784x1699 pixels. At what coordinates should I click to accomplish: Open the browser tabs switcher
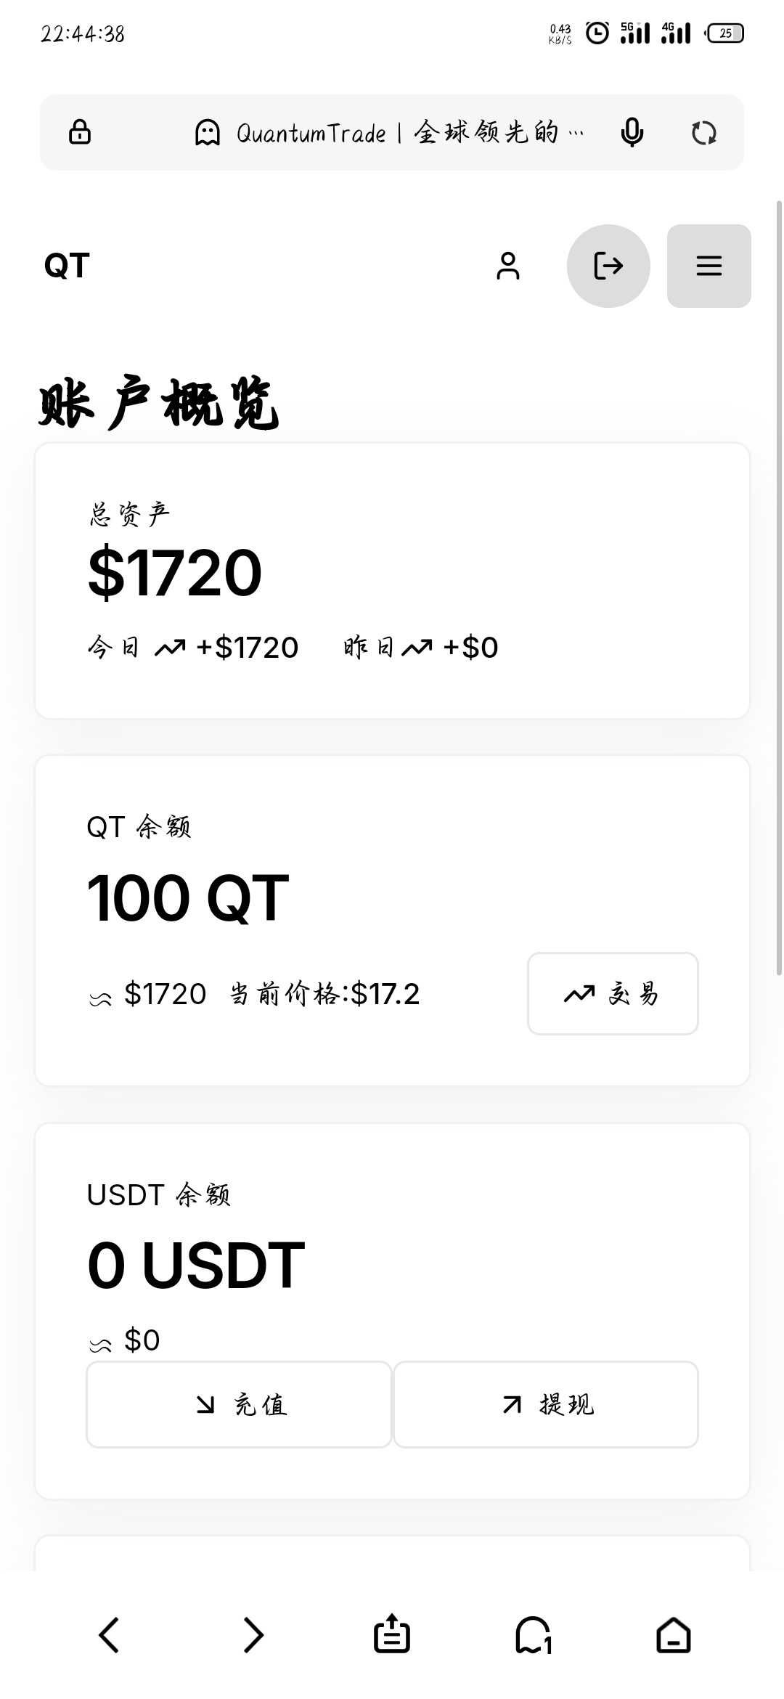[x=534, y=1635]
